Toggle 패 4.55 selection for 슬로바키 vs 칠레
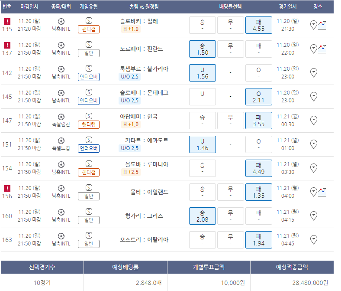The image size is (341, 291). click(259, 25)
